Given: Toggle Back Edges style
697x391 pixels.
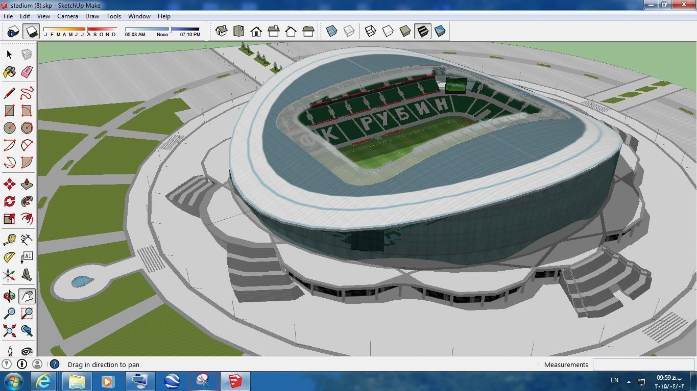Looking at the screenshot, I should coord(349,31).
